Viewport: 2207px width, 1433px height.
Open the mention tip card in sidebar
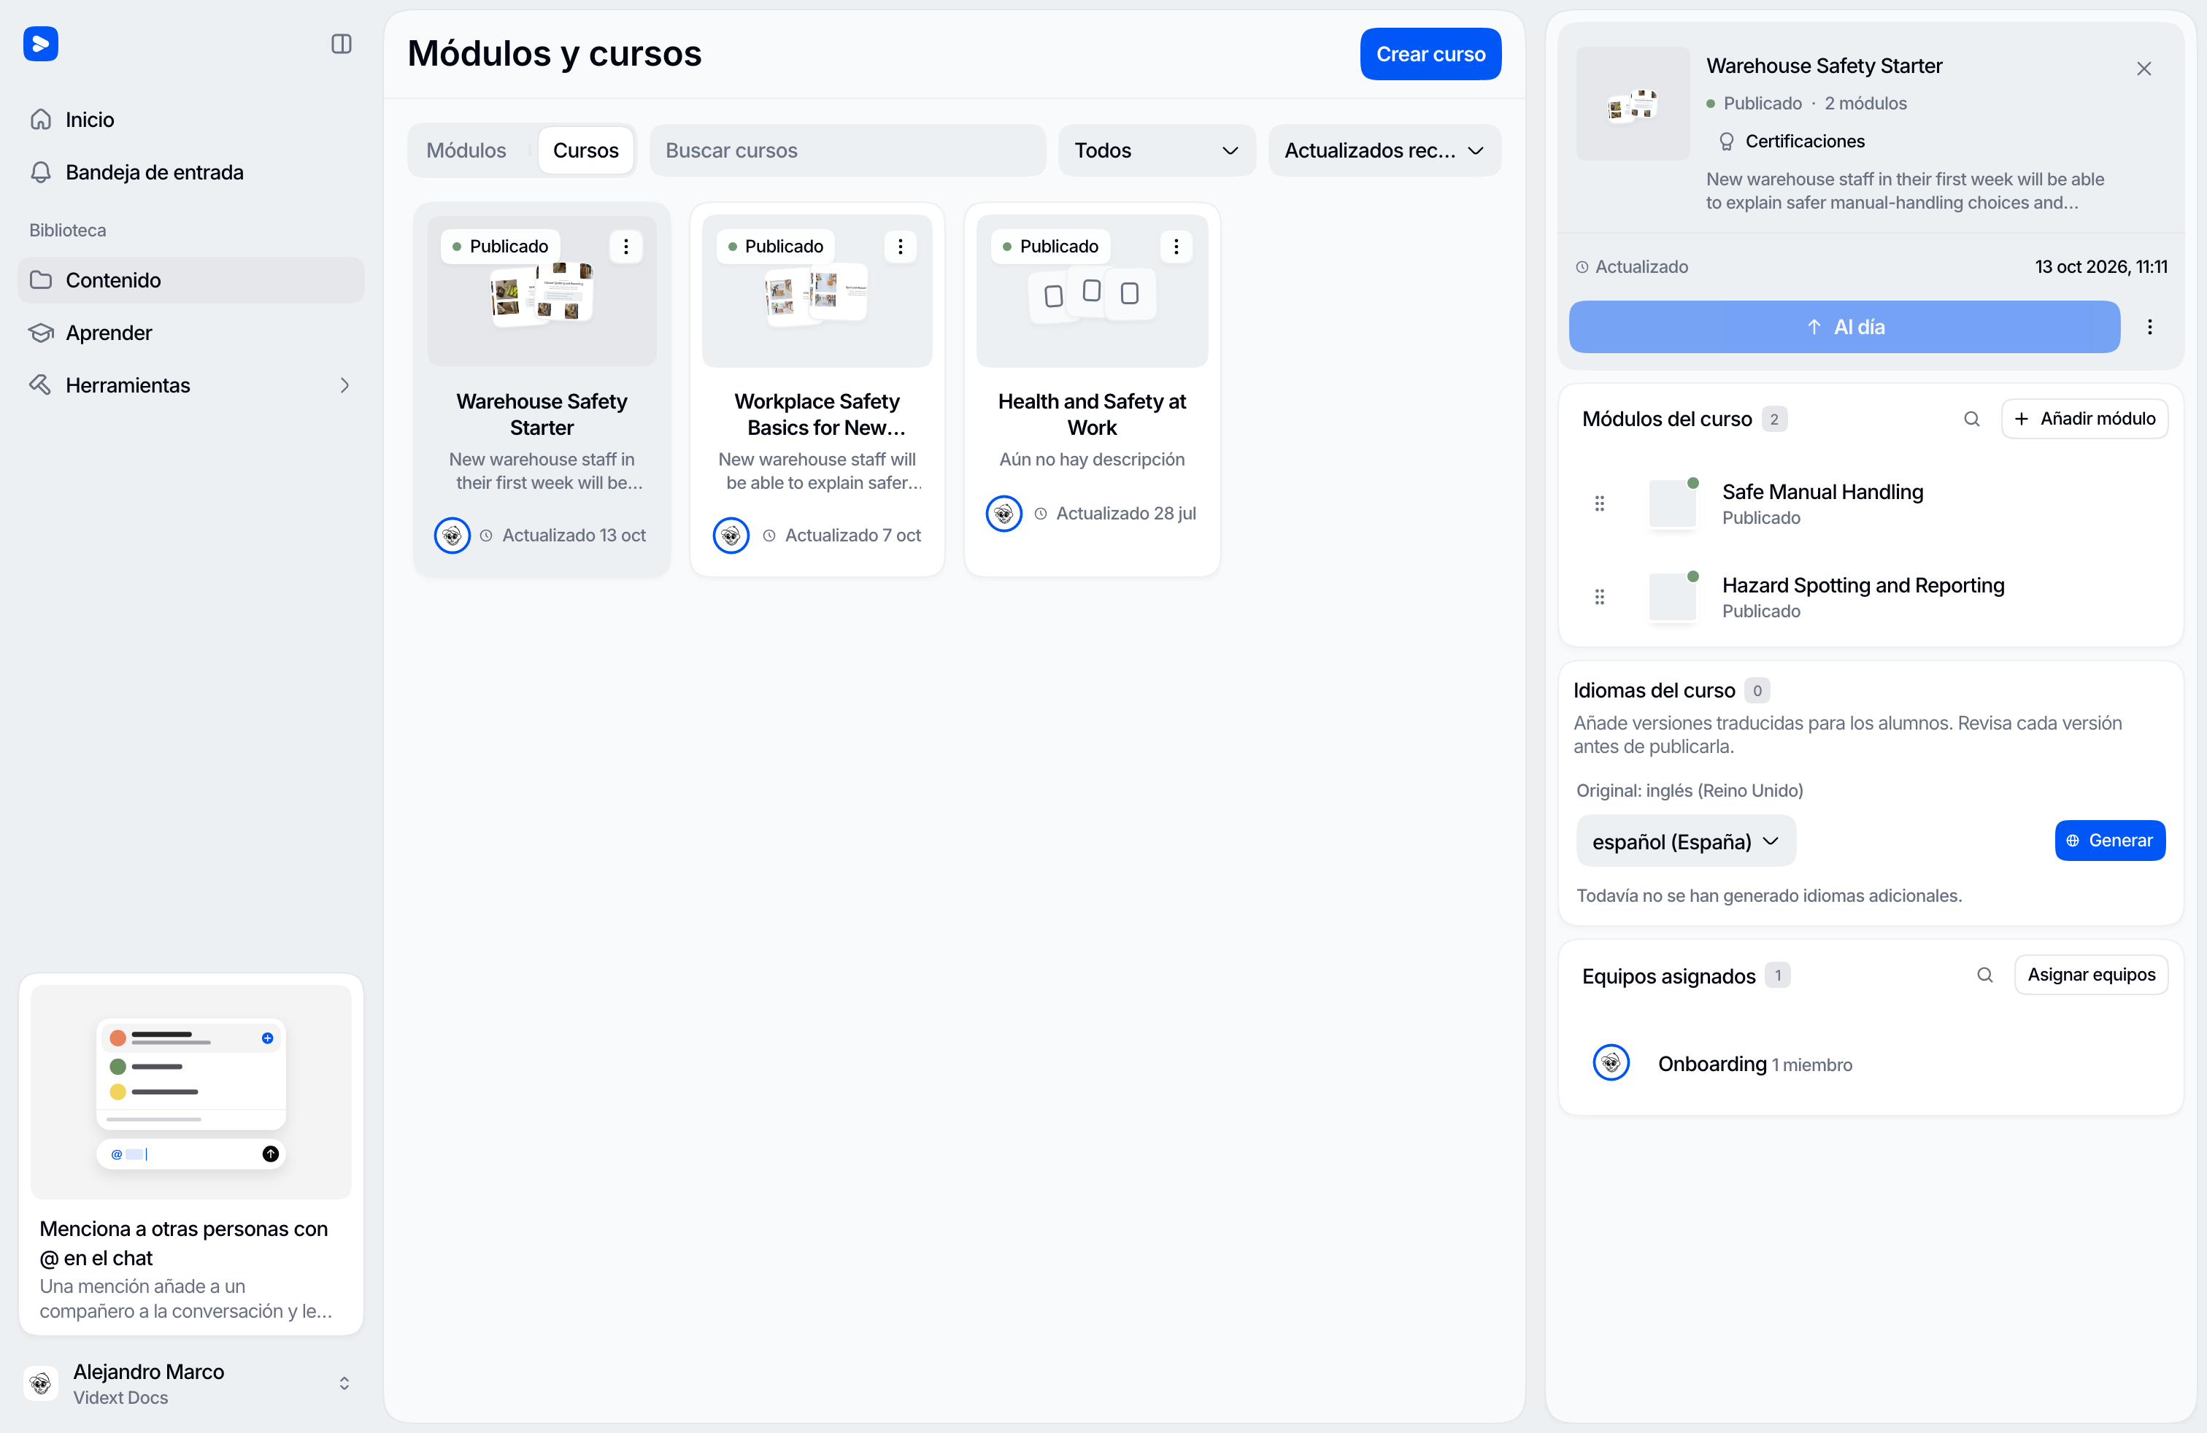(191, 1155)
